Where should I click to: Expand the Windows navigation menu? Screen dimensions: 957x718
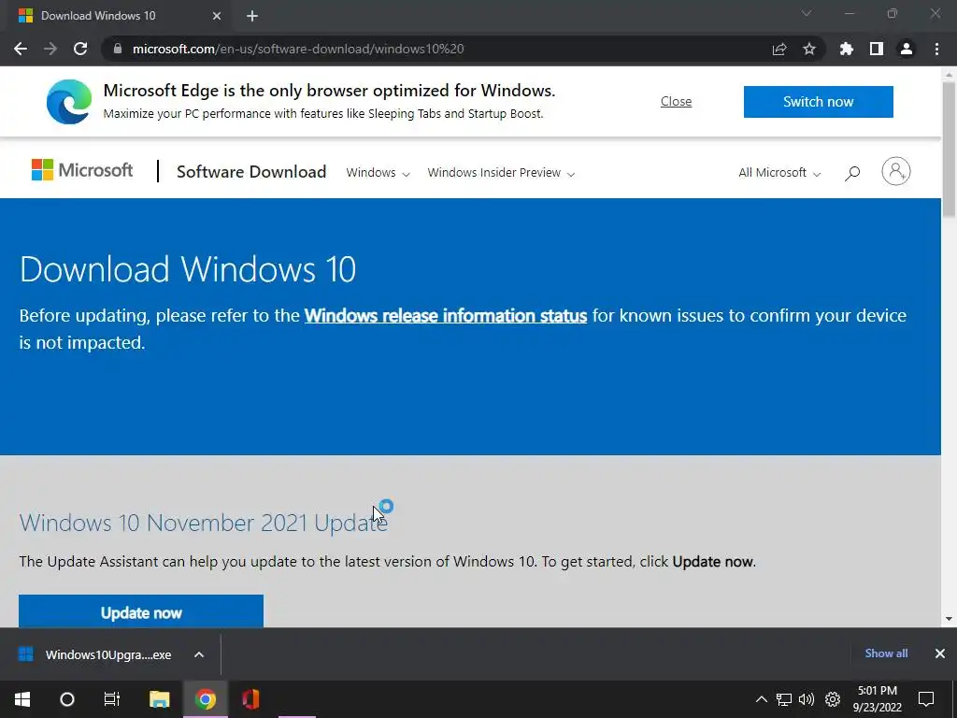coord(378,173)
